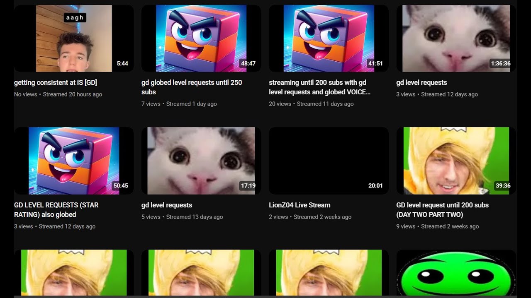Screen dimensions: 531x298
Task: Click the 5:44 duration badge
Action: tap(122, 63)
